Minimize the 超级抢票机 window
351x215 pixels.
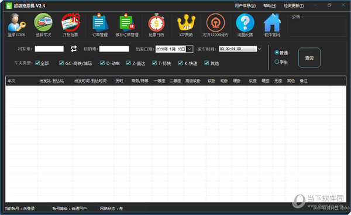[x=315, y=5]
